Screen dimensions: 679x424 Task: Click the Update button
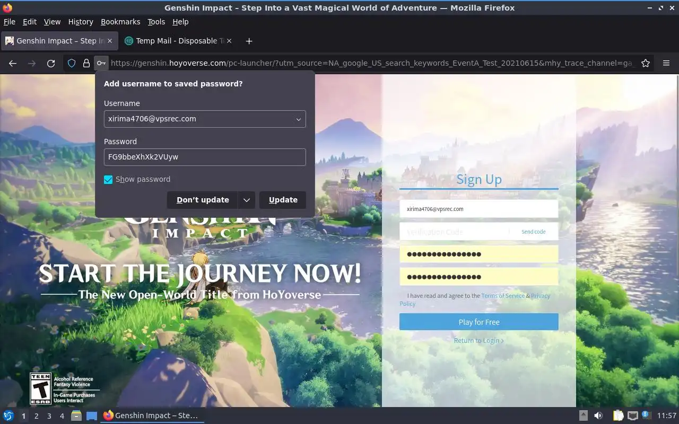pos(283,200)
